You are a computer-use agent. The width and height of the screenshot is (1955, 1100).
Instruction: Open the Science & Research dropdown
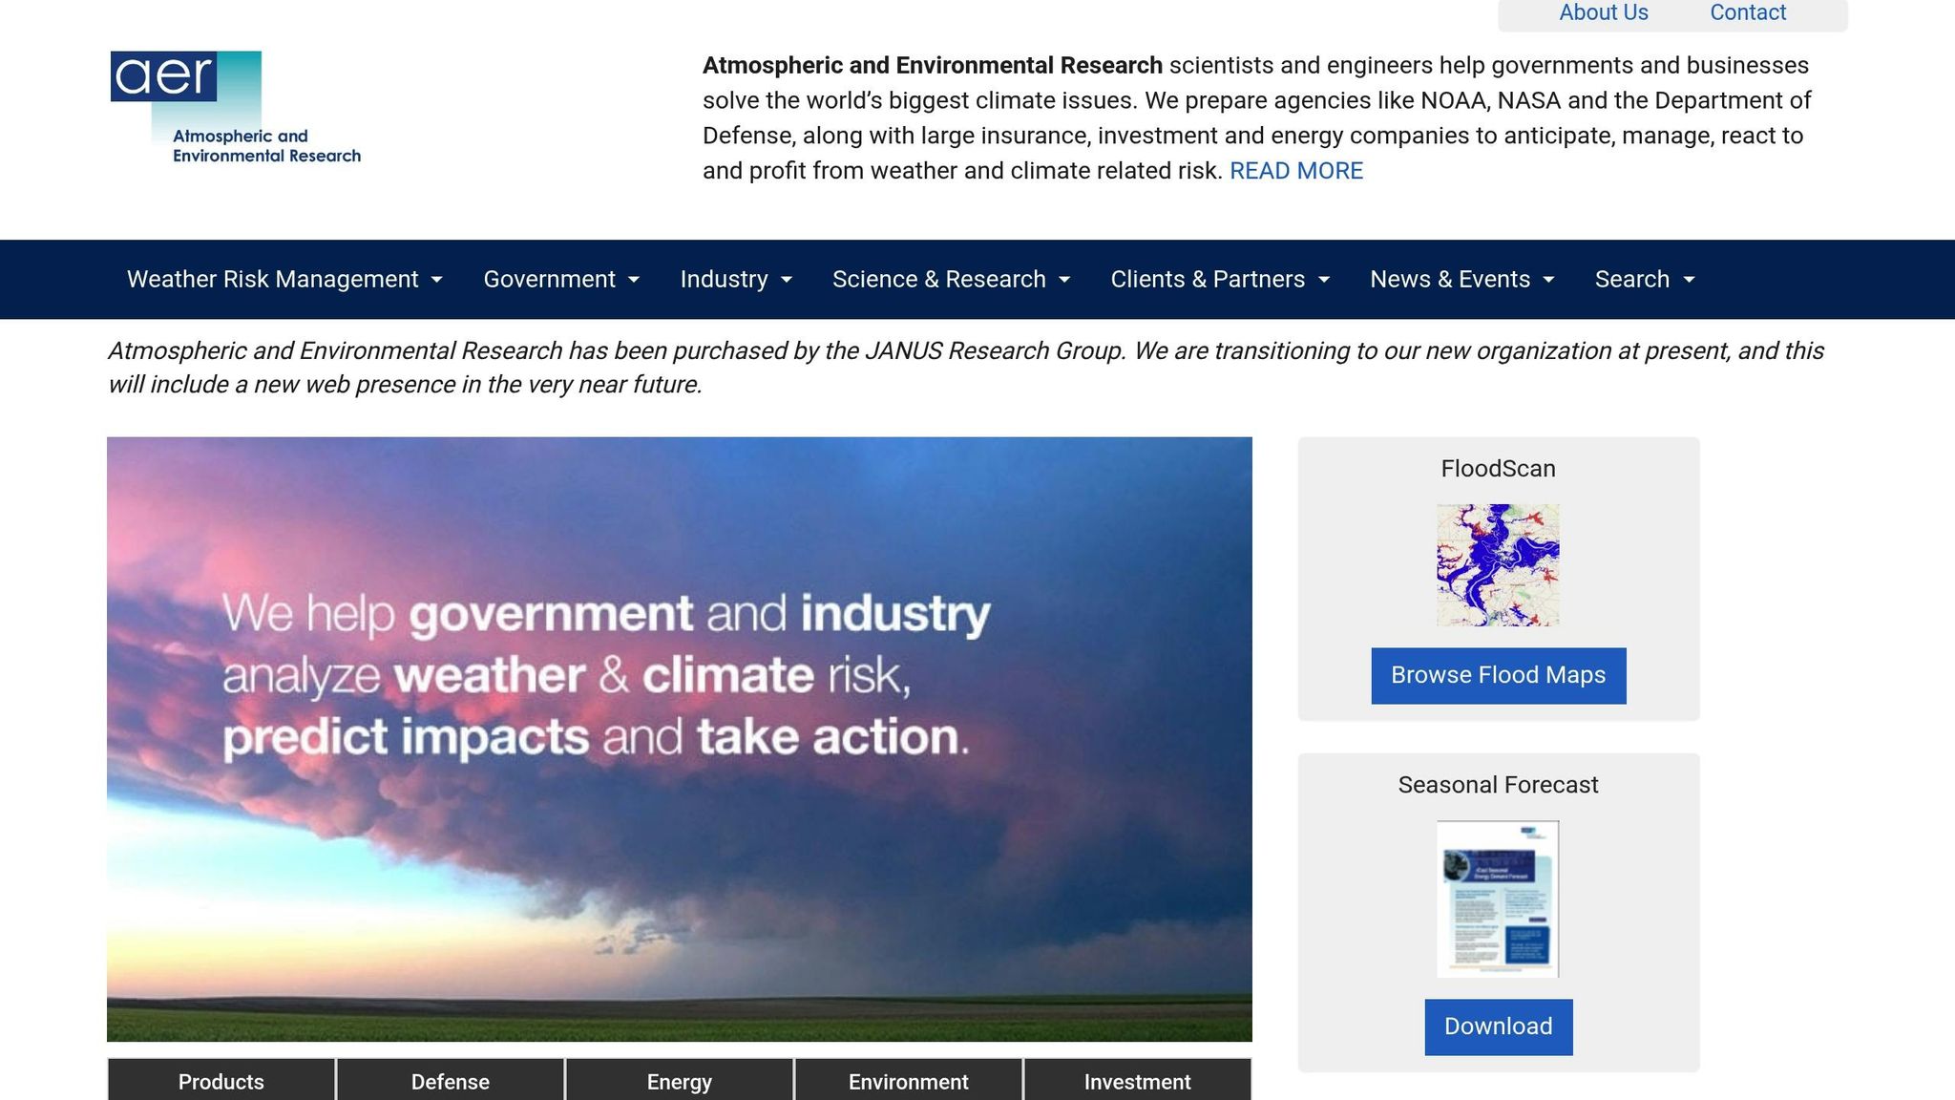pyautogui.click(x=952, y=280)
